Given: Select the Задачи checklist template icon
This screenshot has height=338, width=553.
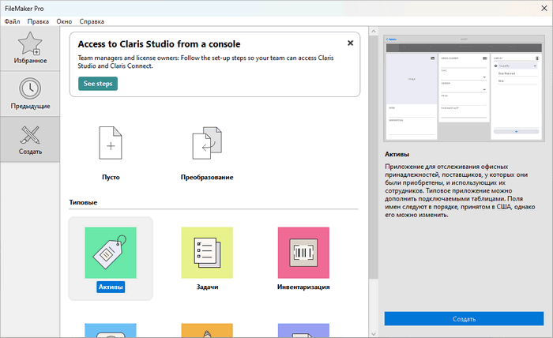Looking at the screenshot, I should [207, 253].
